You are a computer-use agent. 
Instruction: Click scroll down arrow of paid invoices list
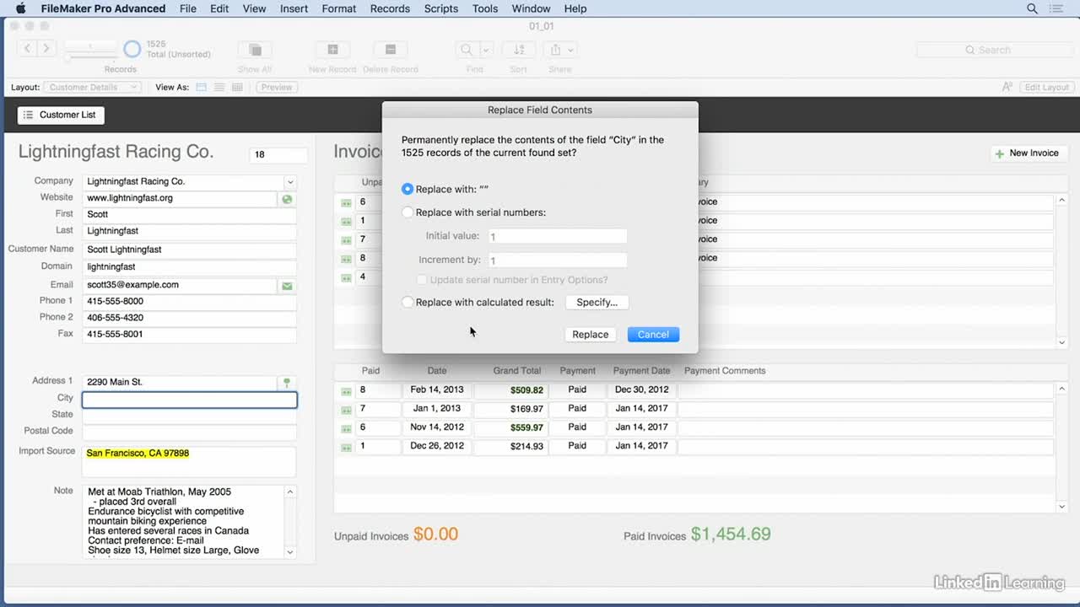click(1062, 506)
